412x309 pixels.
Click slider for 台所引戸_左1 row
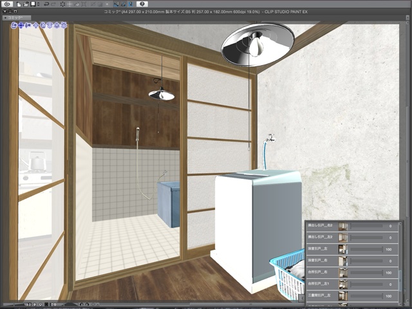[x=366, y=285]
